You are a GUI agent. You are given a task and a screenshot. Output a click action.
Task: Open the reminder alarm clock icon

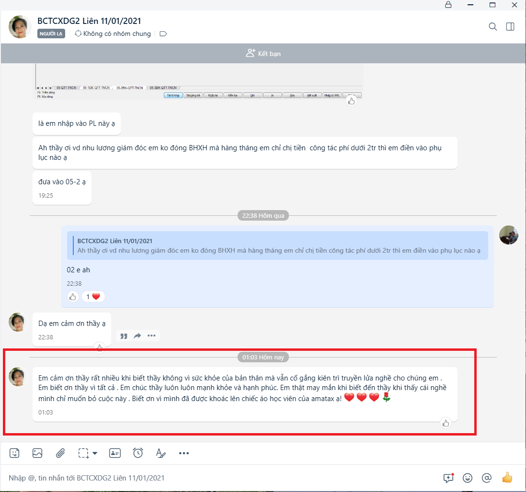point(138,453)
